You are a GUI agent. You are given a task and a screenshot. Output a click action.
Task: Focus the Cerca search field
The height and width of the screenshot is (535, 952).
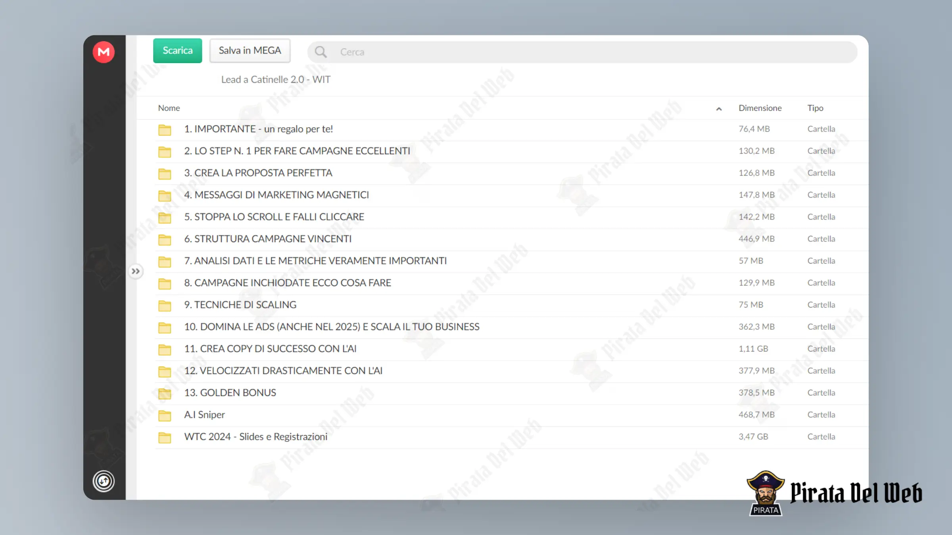tap(582, 52)
